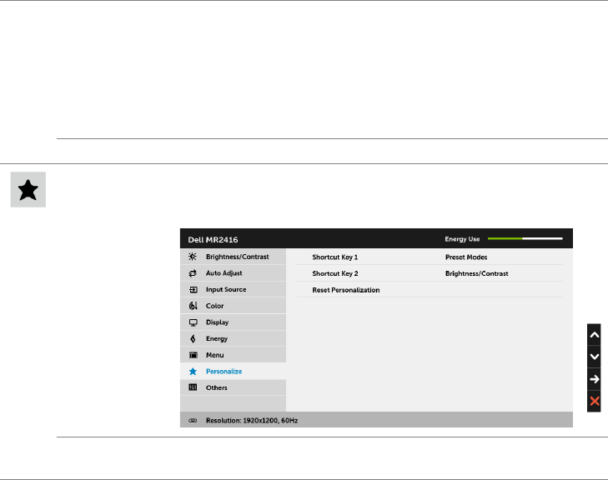Select the Energy menu item

(x=233, y=338)
